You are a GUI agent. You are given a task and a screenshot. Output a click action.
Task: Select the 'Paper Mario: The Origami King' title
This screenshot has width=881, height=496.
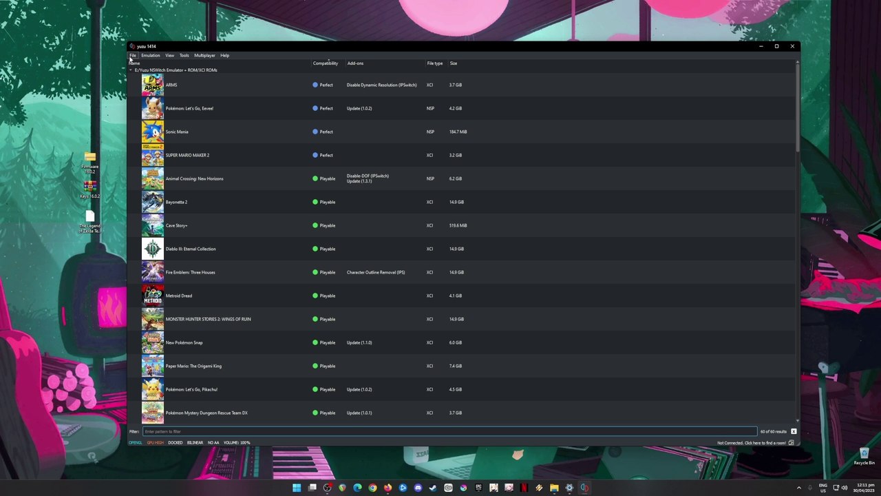[x=193, y=366]
